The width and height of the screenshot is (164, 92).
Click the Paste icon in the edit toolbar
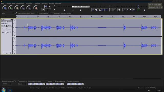[100, 10]
